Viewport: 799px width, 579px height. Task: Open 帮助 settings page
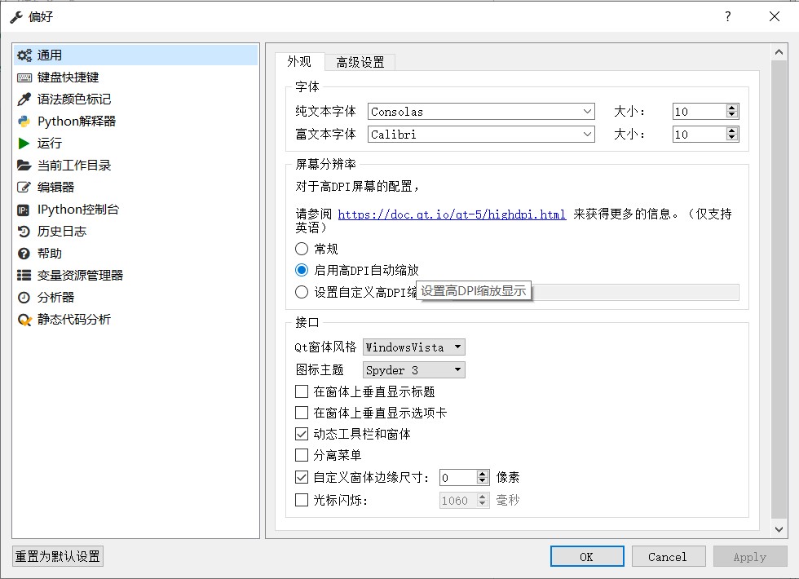click(x=135, y=254)
